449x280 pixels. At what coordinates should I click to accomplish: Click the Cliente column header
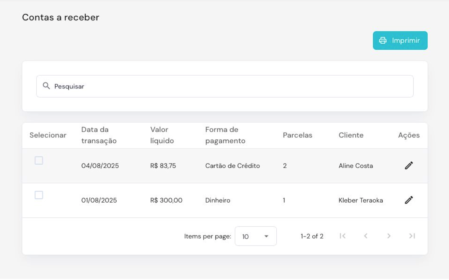tap(351, 135)
